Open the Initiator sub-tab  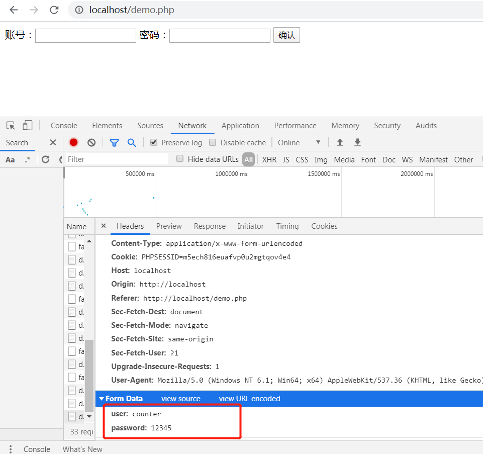pos(250,226)
